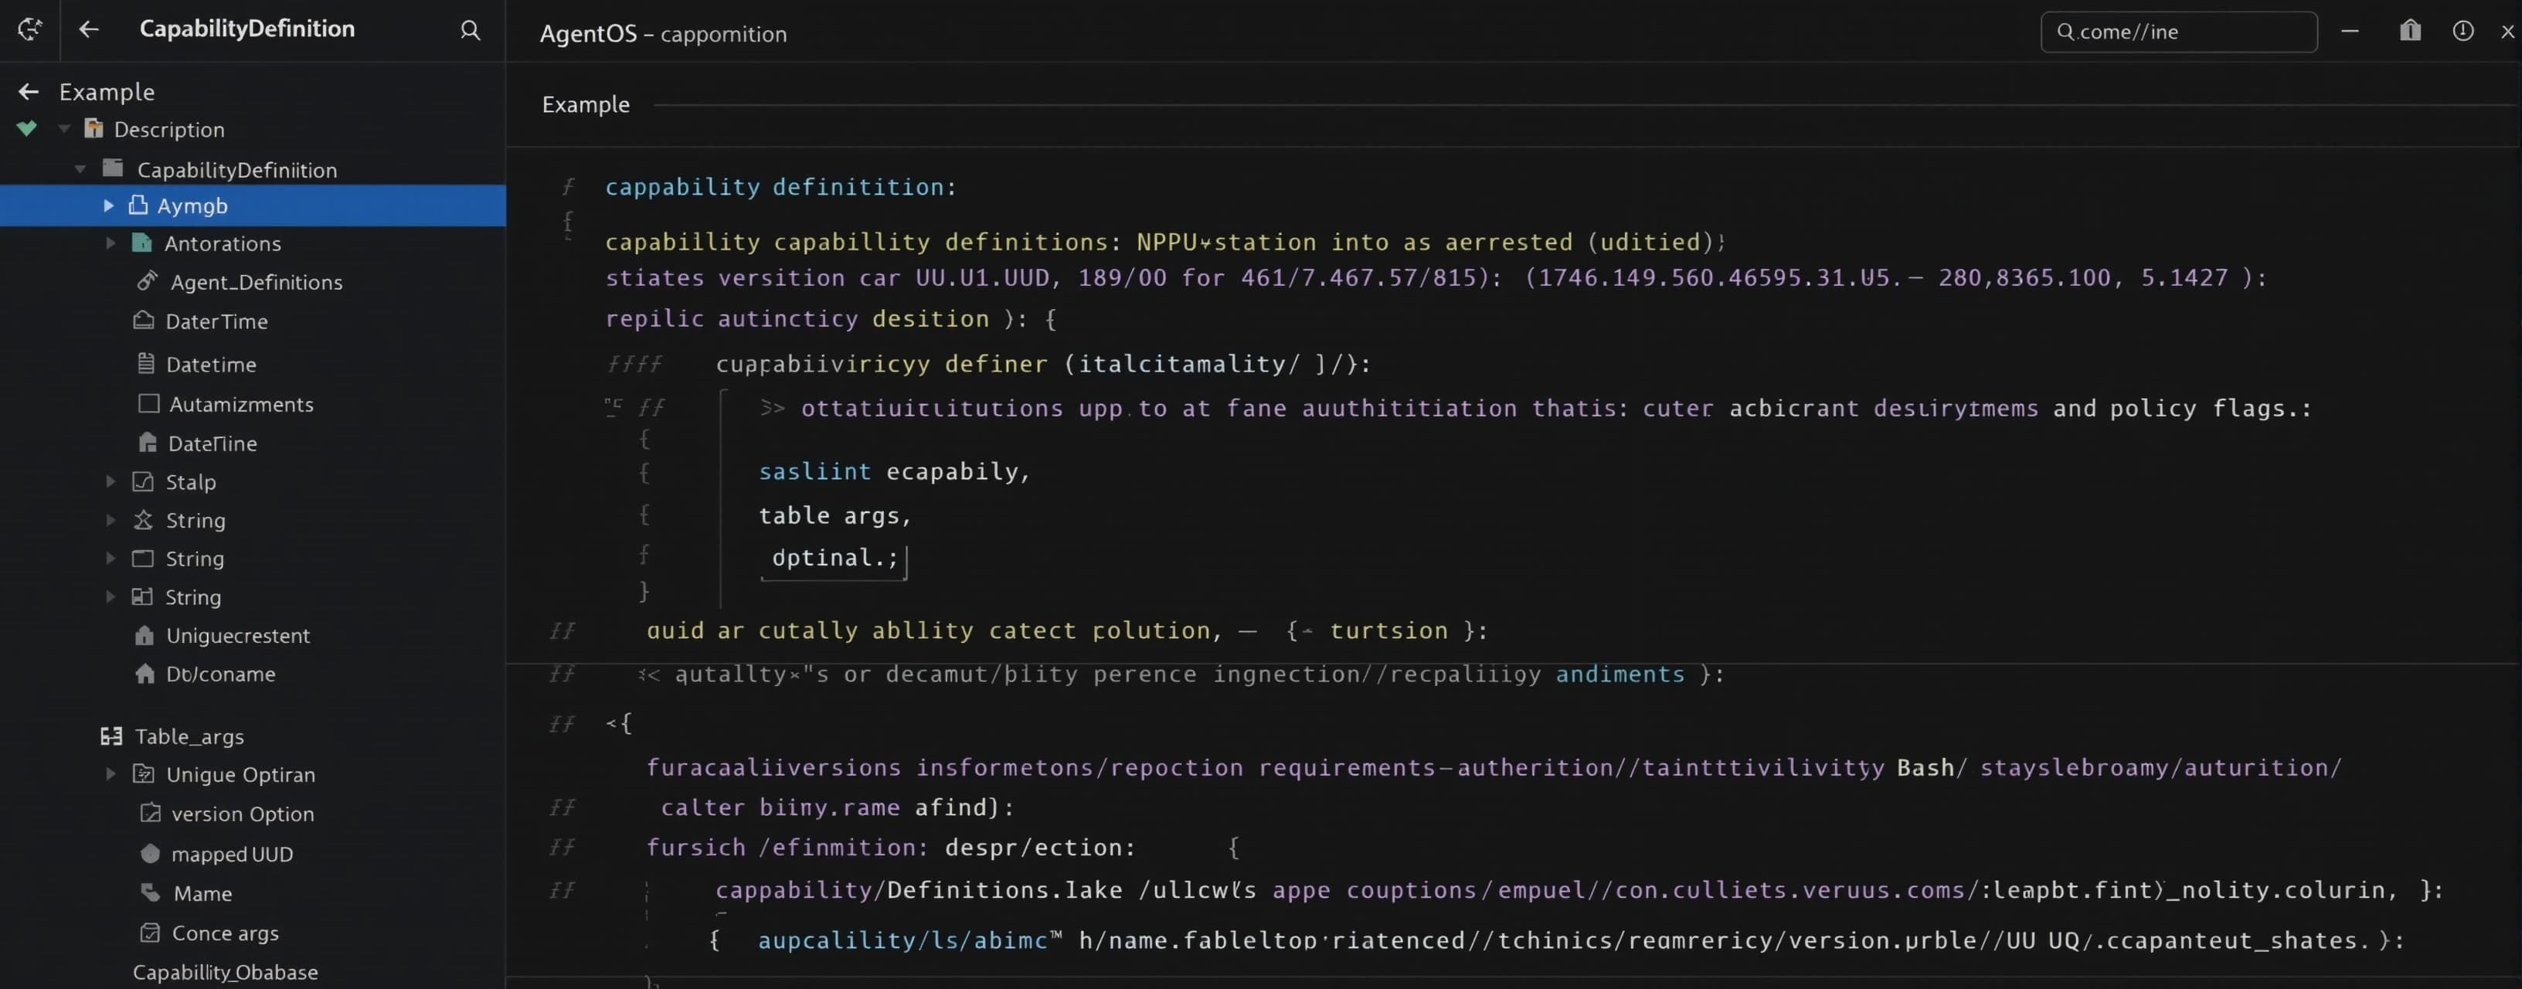Focus the come//ine search field
2522x989 pixels.
tap(2178, 32)
